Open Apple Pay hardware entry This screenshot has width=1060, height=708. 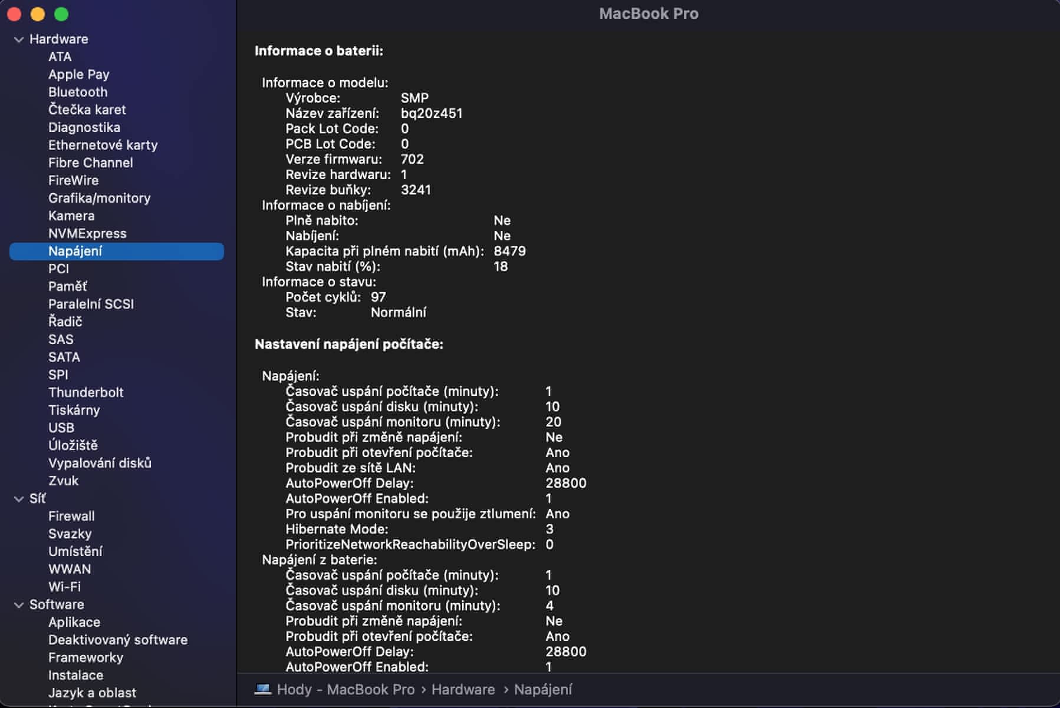(x=79, y=74)
